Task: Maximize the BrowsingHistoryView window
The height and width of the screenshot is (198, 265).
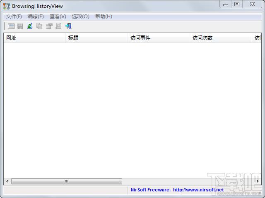Action: click(237, 4)
